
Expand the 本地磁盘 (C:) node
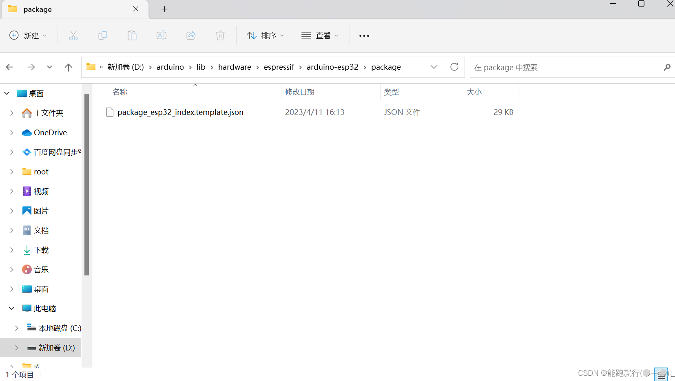click(17, 328)
